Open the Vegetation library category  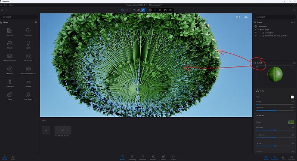[x=28, y=32]
